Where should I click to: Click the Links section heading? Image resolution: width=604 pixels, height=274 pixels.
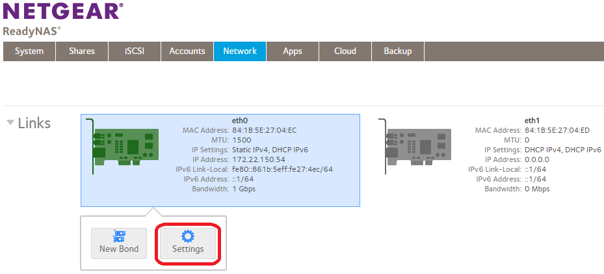click(34, 123)
